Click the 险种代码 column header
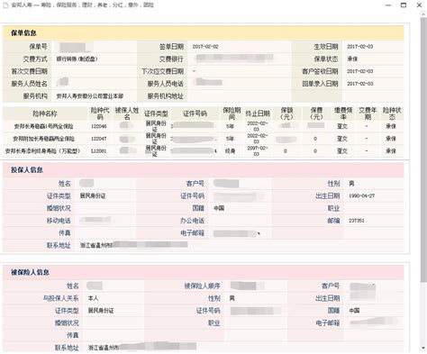Viewport: 427px width, 354px height. [100, 113]
